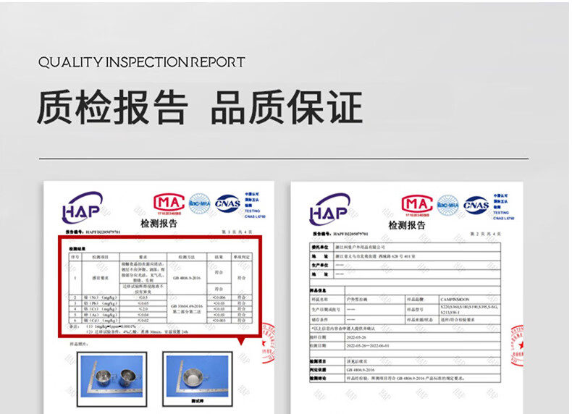This screenshot has height=414, width=572.
Task: Click the '结果' column header
Action: click(x=219, y=257)
